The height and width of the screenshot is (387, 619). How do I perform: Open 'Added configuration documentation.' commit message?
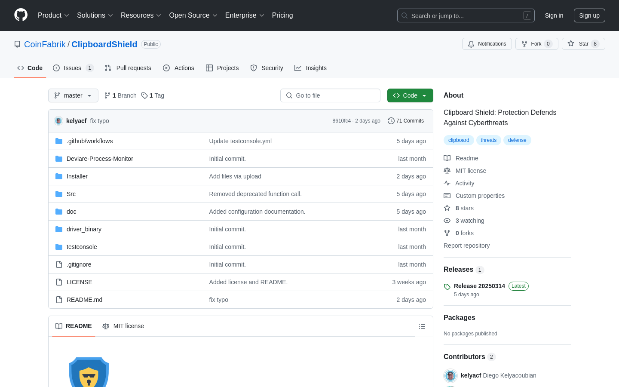[x=257, y=212]
